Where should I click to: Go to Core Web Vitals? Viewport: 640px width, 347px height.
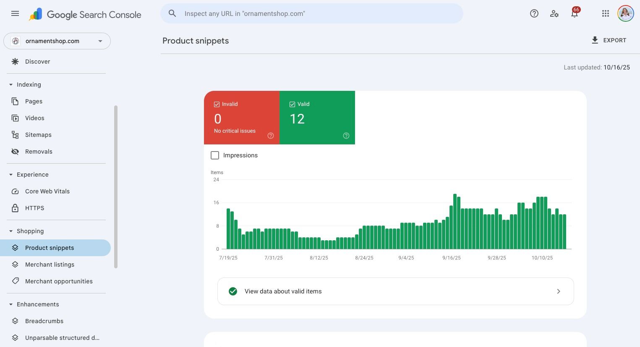pos(47,191)
